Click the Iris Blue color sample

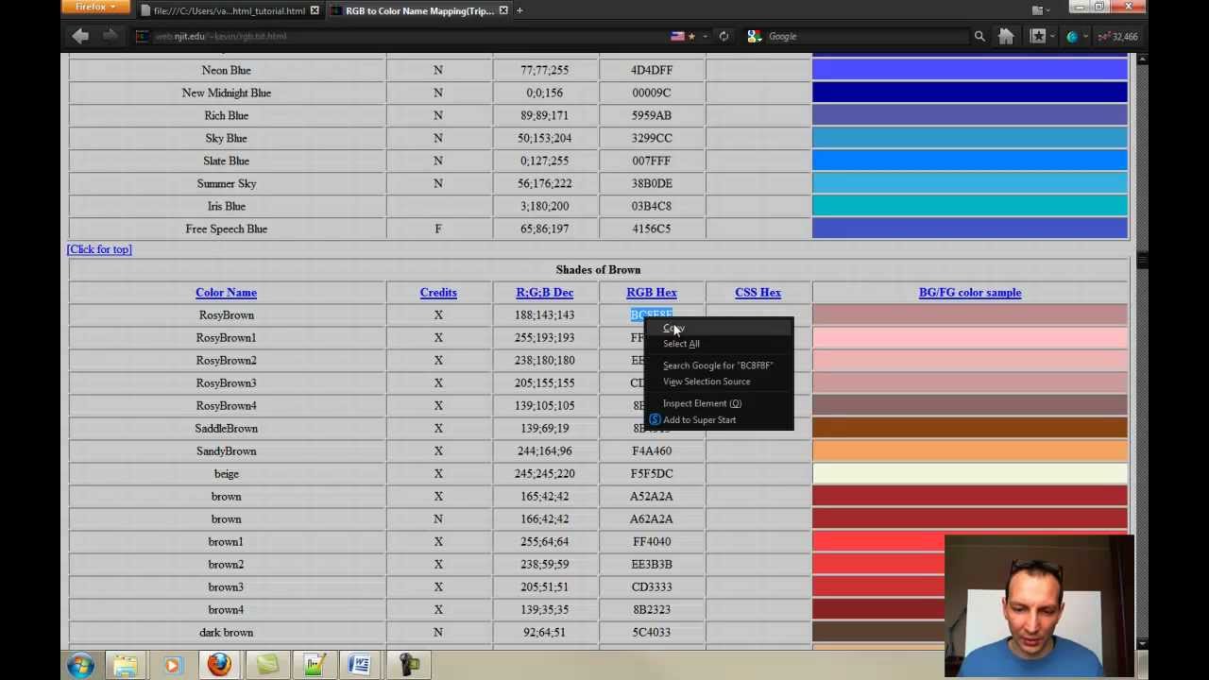pyautogui.click(x=970, y=206)
